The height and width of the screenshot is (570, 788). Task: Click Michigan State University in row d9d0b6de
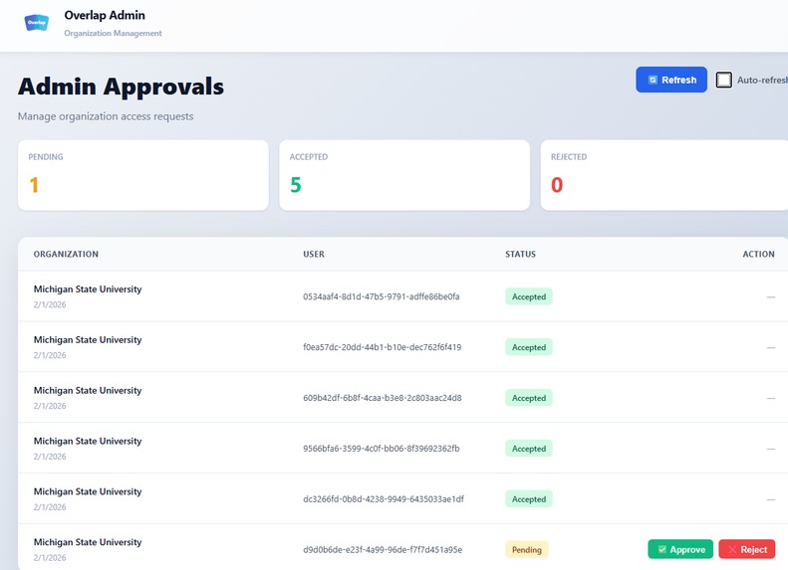point(88,542)
